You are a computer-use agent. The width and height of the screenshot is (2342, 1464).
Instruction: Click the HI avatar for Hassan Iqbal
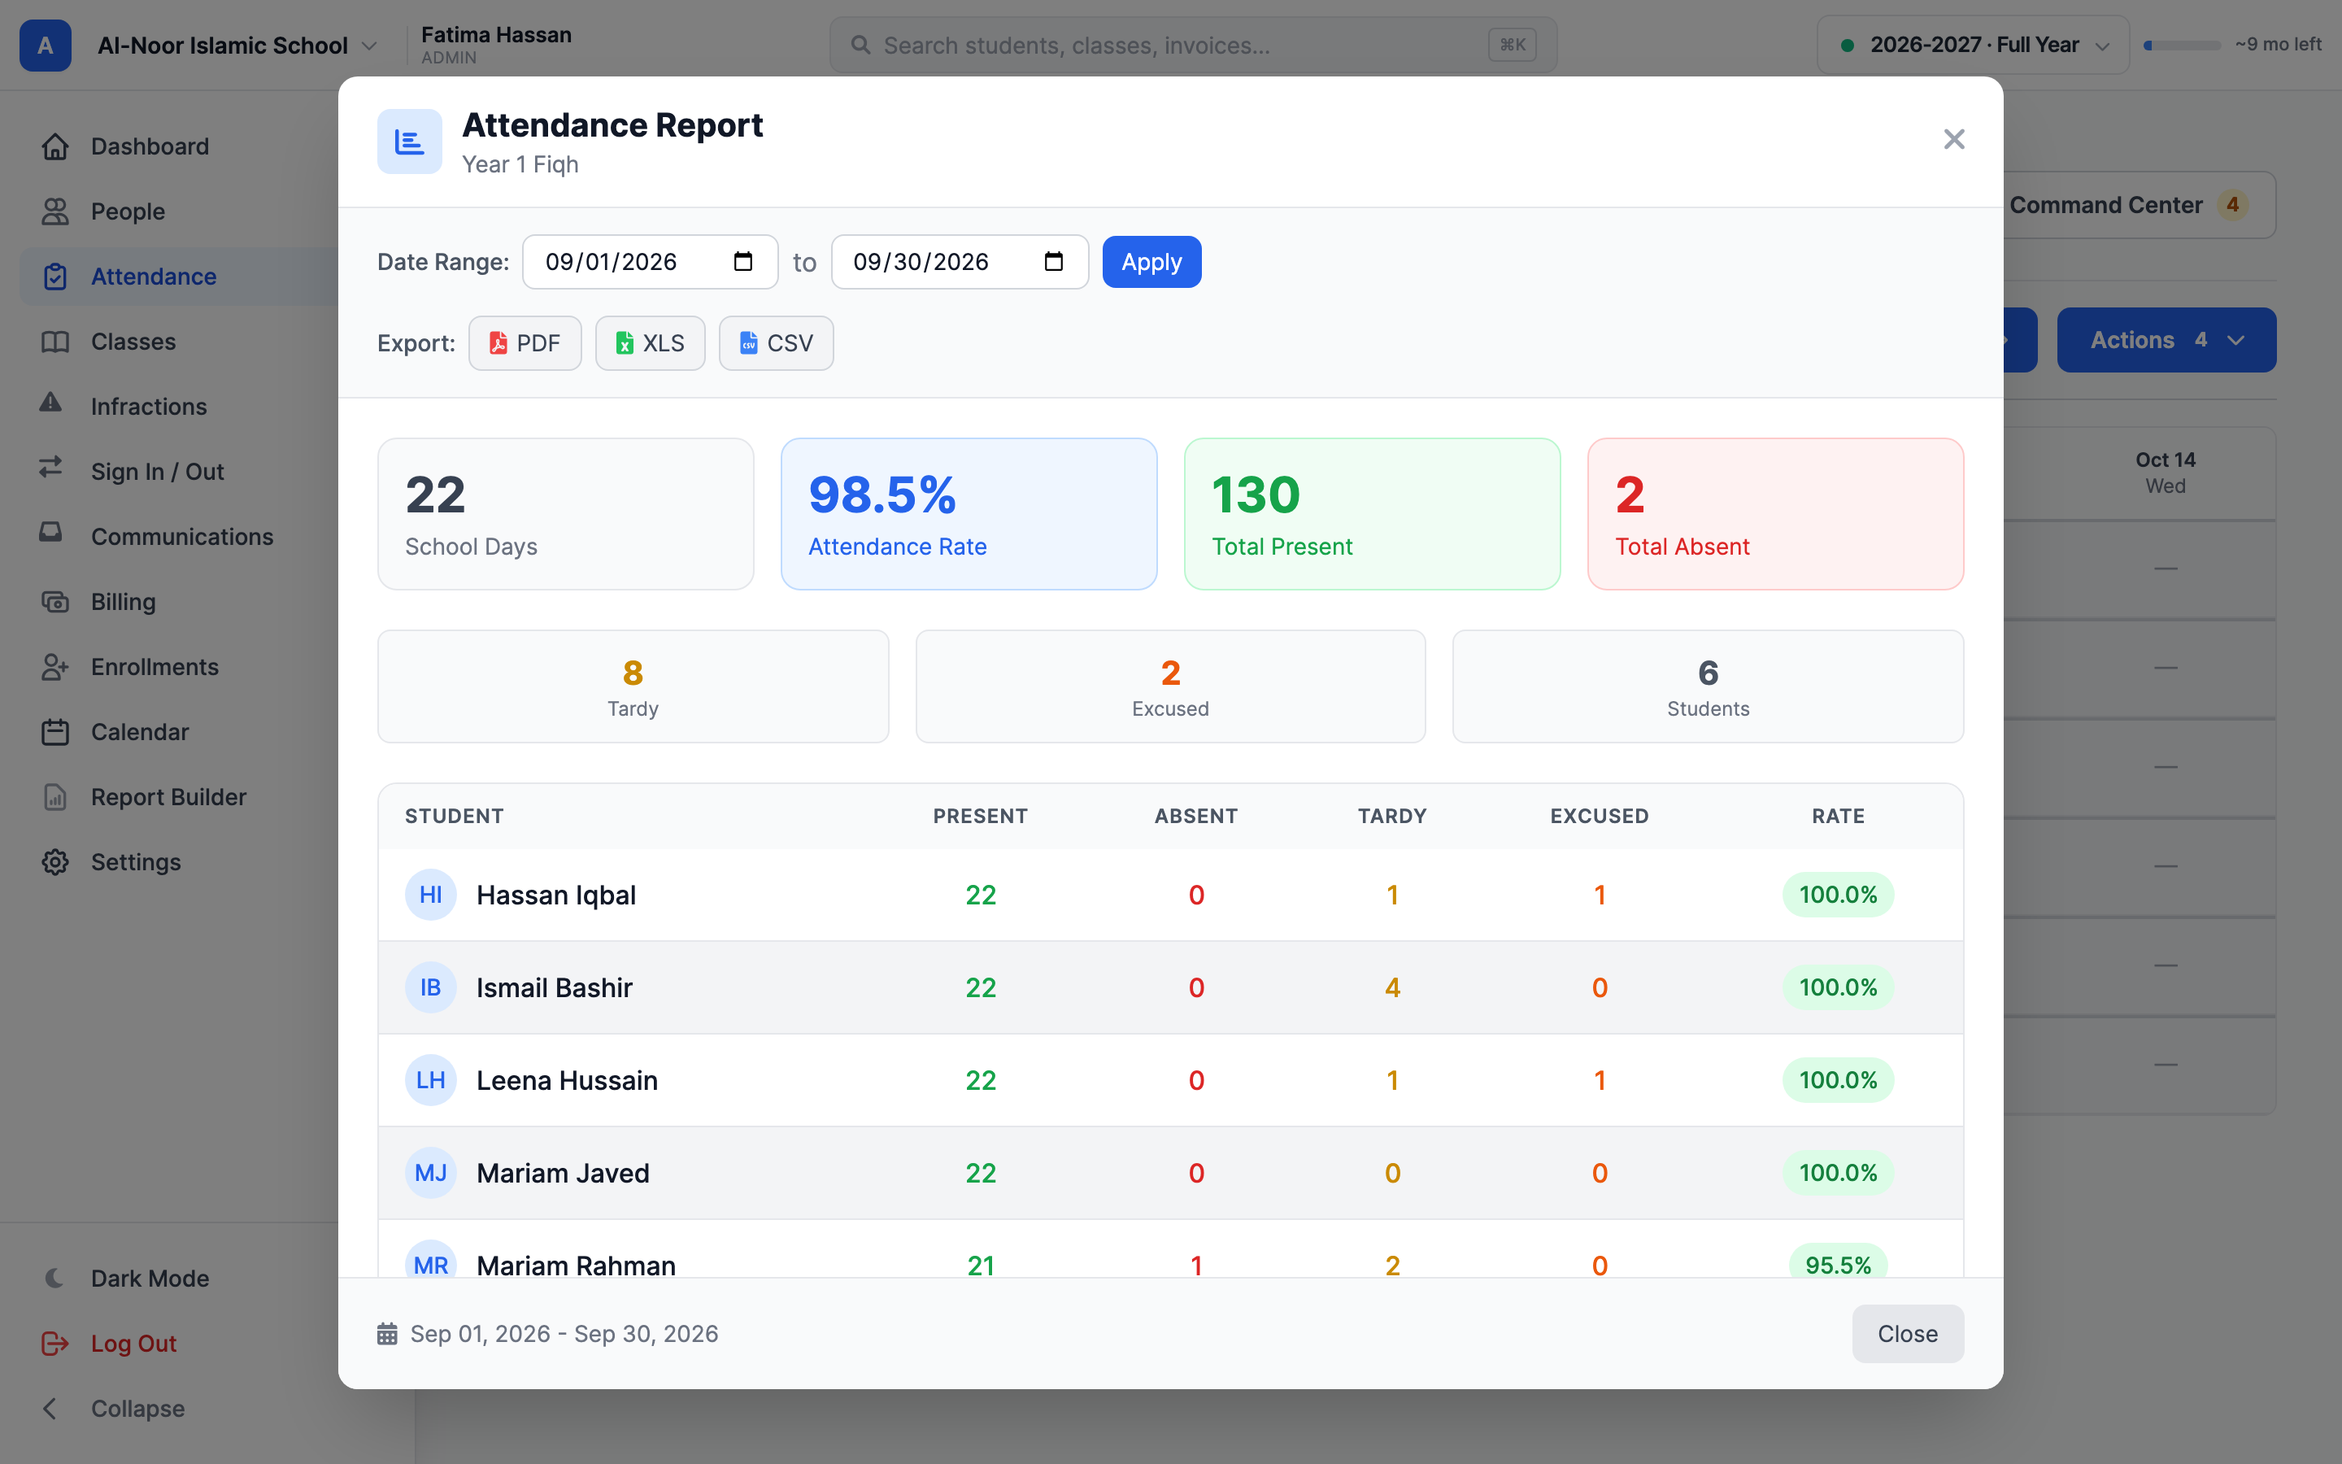[431, 895]
